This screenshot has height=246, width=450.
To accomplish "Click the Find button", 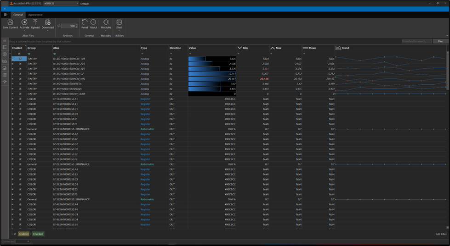I will click(440, 41).
